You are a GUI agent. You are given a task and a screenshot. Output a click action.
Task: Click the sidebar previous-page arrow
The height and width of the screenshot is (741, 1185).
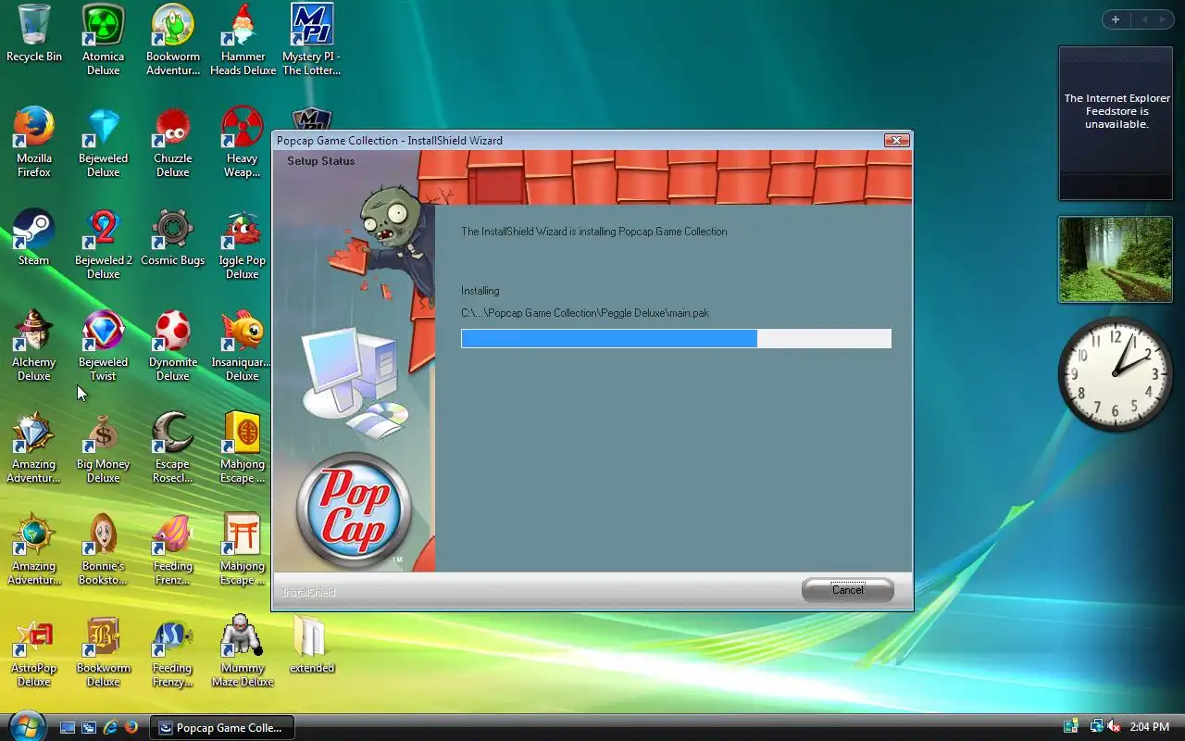1144,19
